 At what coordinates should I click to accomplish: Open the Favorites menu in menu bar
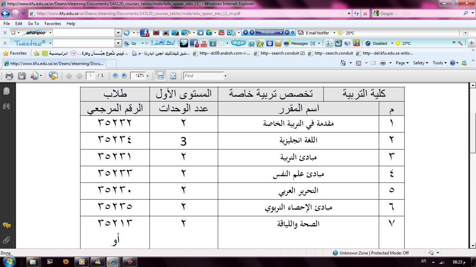tap(53, 24)
